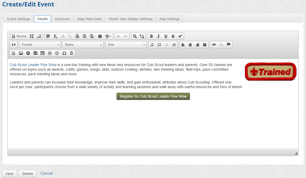Toggle block quote formatting
The image size is (306, 178).
pos(14,45)
